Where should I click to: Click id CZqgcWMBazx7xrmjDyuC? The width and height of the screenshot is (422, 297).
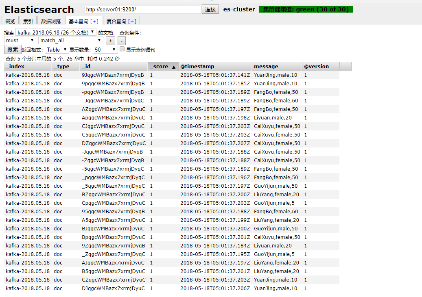click(114, 280)
